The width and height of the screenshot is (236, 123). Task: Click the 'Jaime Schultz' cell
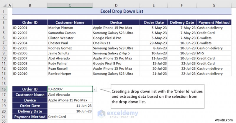click(x=70, y=53)
